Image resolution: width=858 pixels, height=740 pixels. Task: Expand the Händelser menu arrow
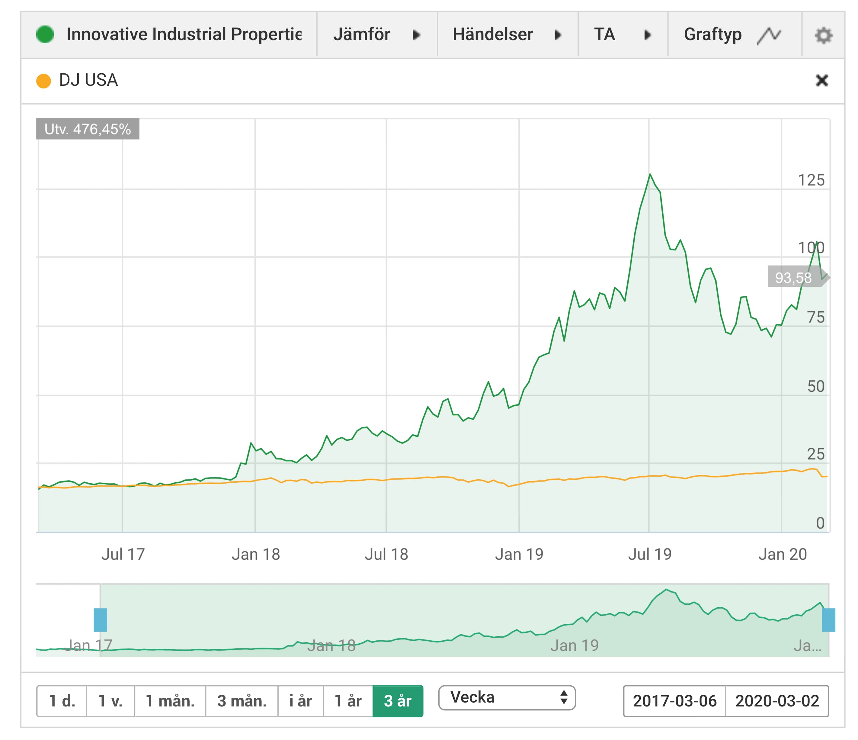pos(558,35)
